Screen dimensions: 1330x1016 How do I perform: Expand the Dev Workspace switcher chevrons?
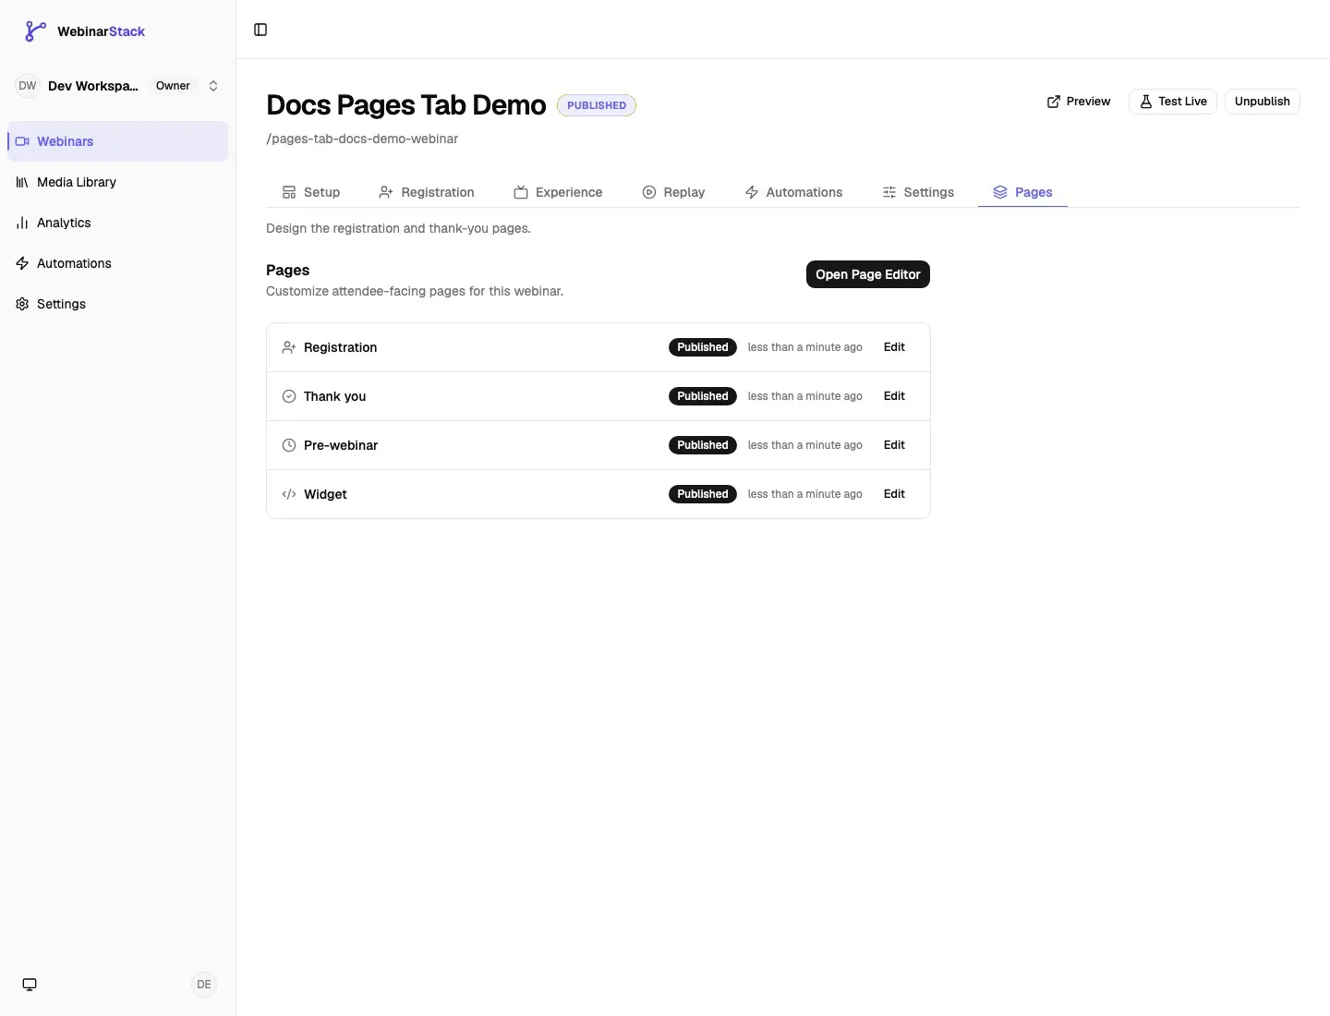[x=213, y=86]
